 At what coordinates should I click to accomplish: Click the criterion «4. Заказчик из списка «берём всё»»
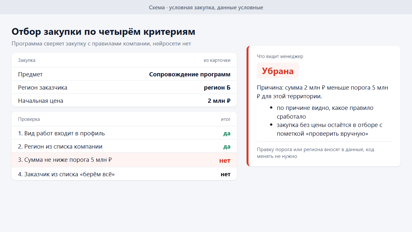66,174
